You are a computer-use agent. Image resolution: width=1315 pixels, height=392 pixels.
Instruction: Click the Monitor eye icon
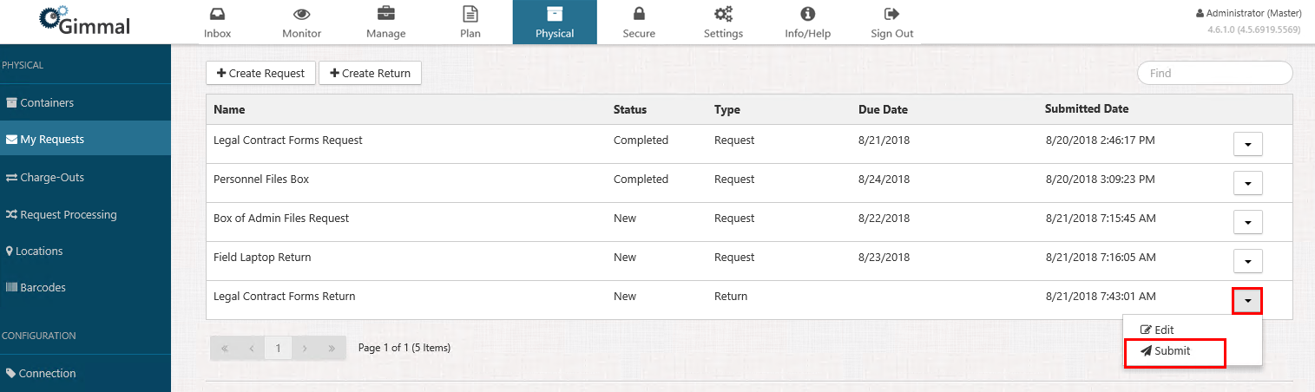pos(301,15)
